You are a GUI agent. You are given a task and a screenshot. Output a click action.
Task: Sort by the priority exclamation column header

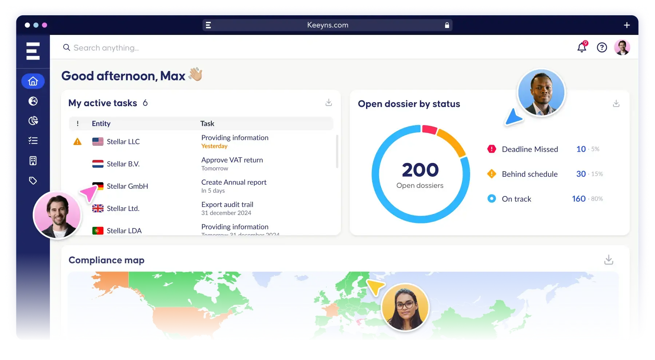pos(78,124)
